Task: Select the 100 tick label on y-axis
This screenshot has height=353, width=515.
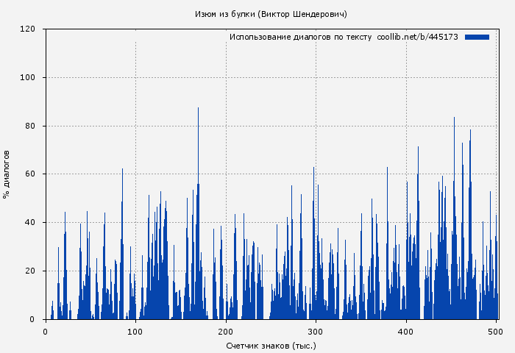Action: [29, 78]
